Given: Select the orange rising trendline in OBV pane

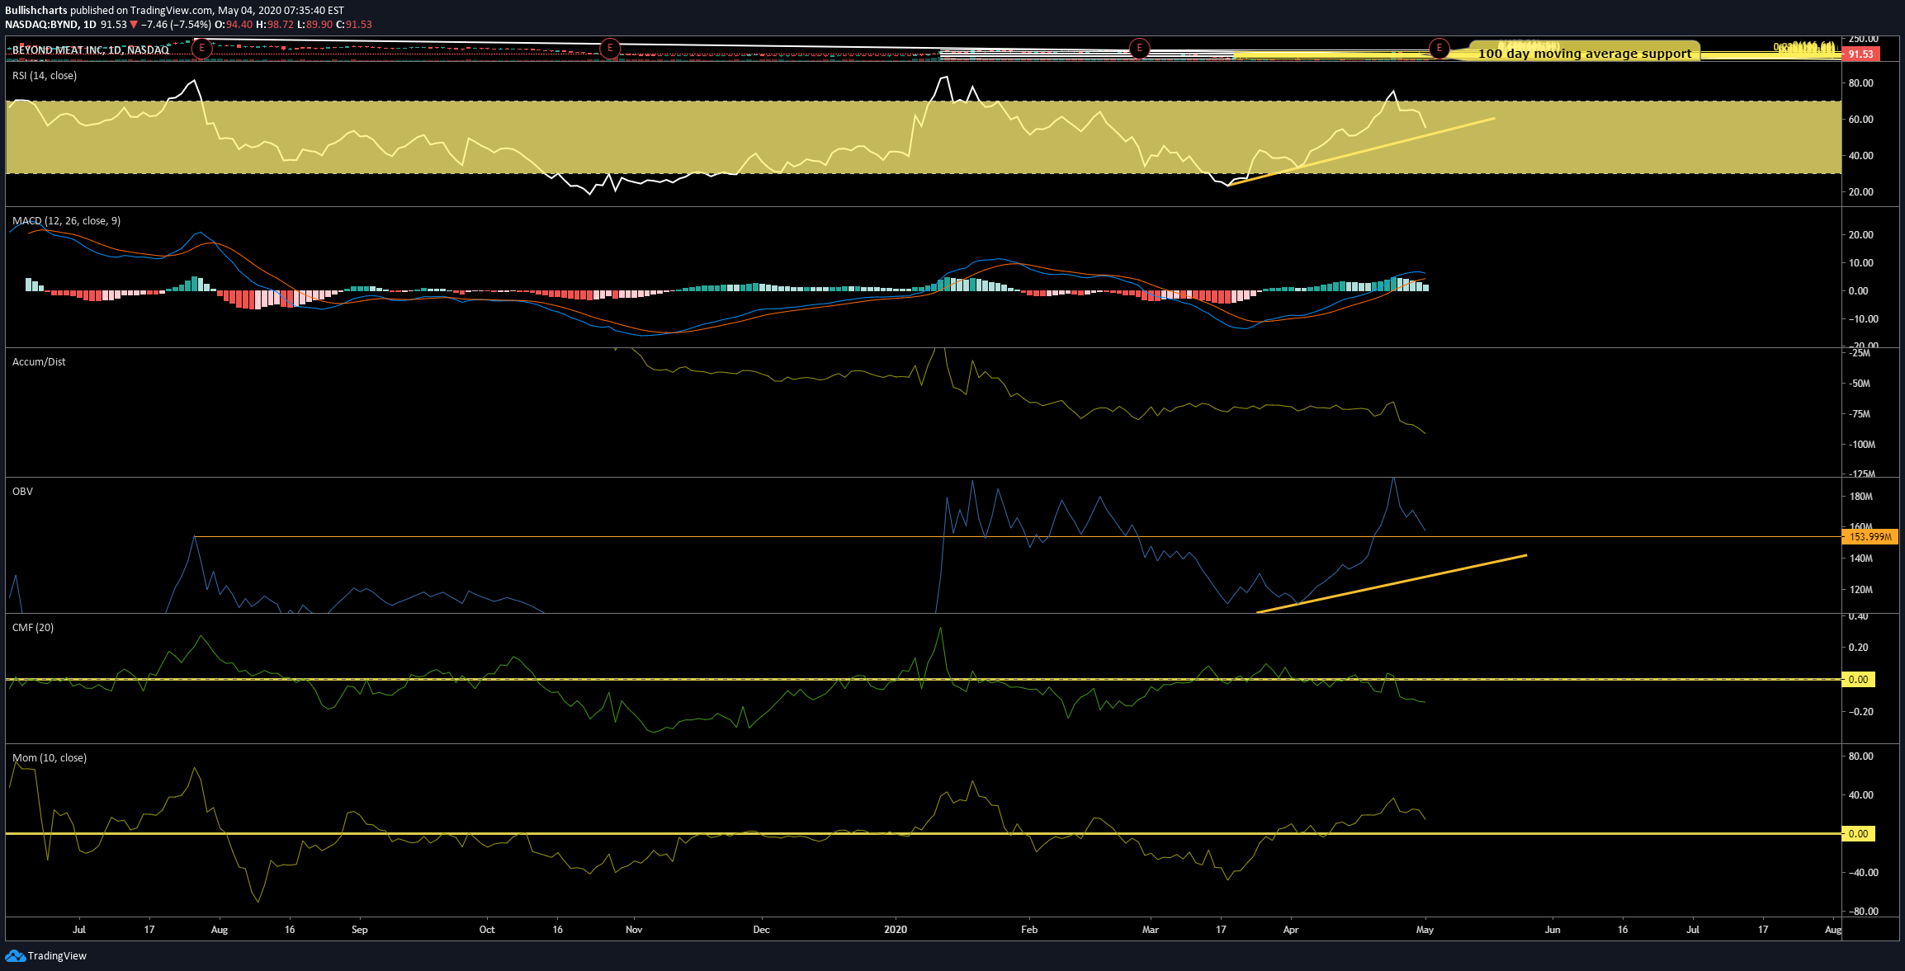Looking at the screenshot, I should [x=1392, y=584].
